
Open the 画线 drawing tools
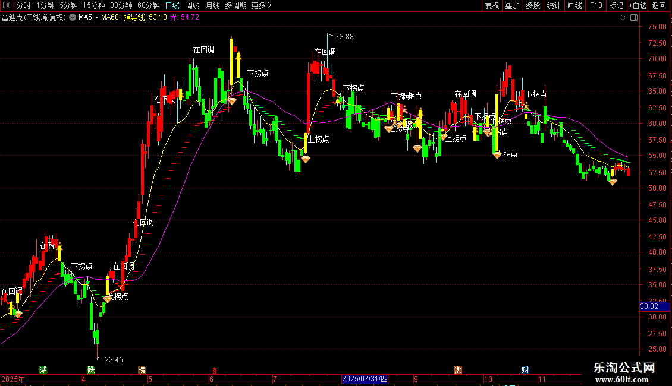point(574,5)
